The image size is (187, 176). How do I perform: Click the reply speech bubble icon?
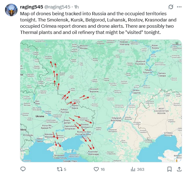[x=23, y=169]
